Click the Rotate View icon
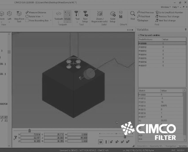The image size is (188, 152). 27,16
